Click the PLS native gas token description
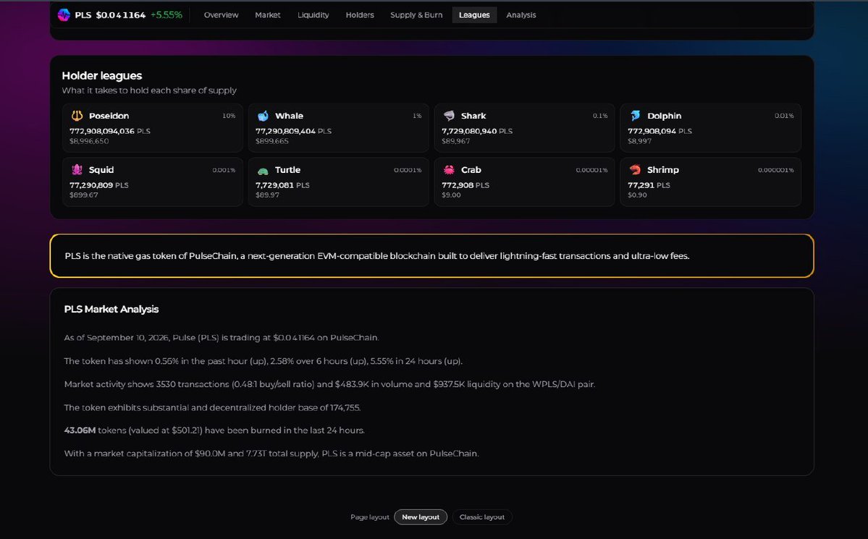 coord(377,256)
